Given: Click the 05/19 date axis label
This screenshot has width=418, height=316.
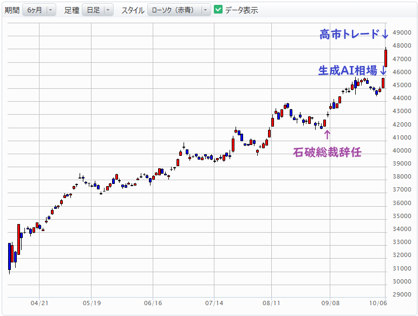Looking at the screenshot, I should click(92, 304).
